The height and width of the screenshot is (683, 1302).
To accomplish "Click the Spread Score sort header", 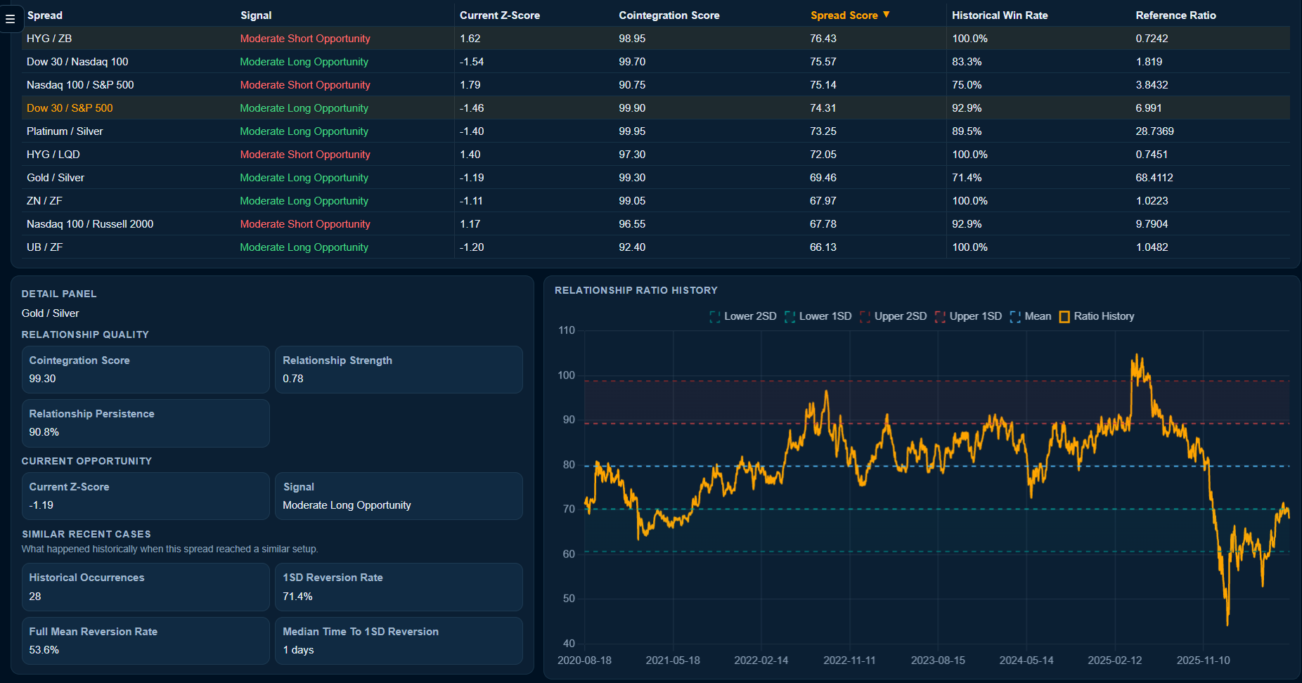I will [850, 15].
